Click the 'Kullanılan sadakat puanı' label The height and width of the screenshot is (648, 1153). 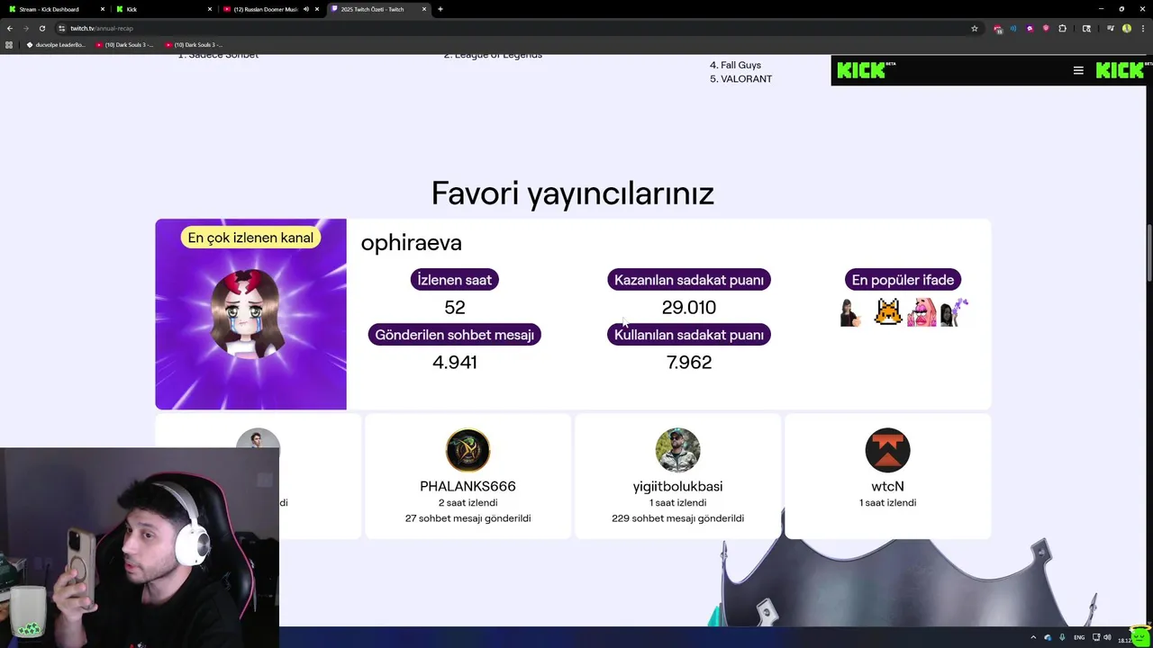click(x=689, y=335)
